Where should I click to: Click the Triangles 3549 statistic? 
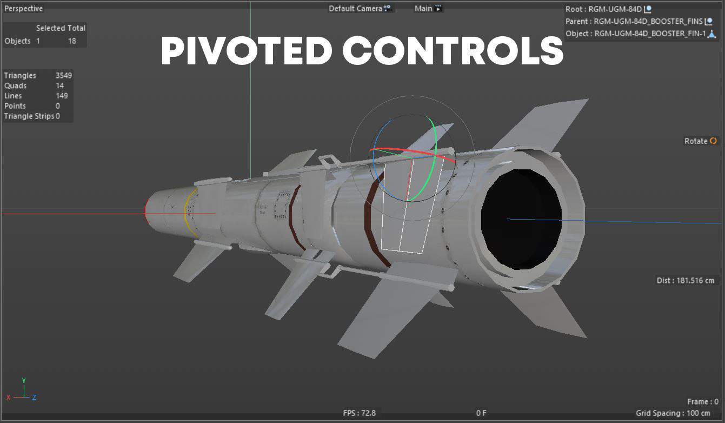click(38, 76)
